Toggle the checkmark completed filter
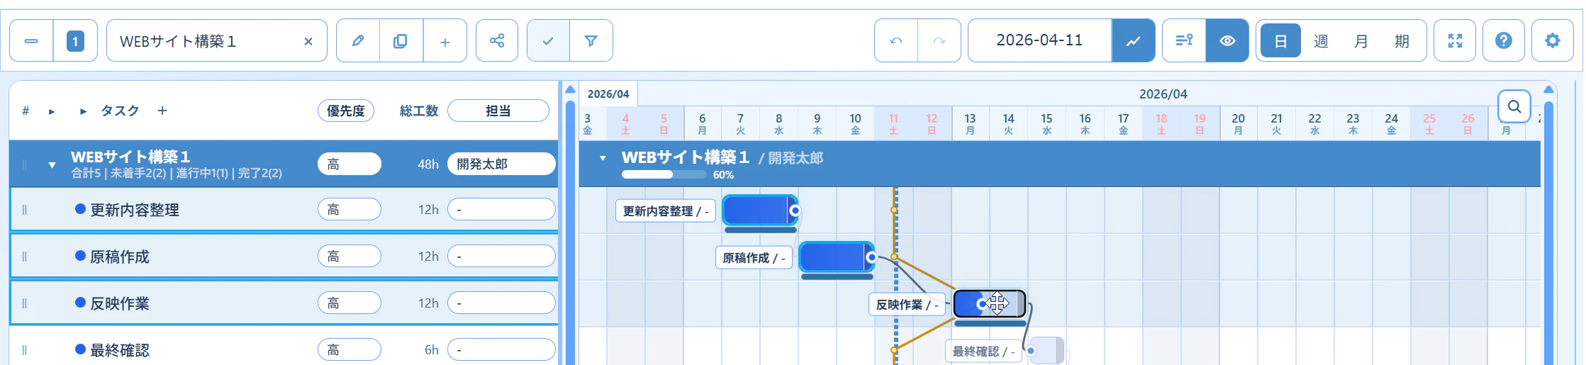Screen dimensions: 1586x365 click(x=548, y=41)
